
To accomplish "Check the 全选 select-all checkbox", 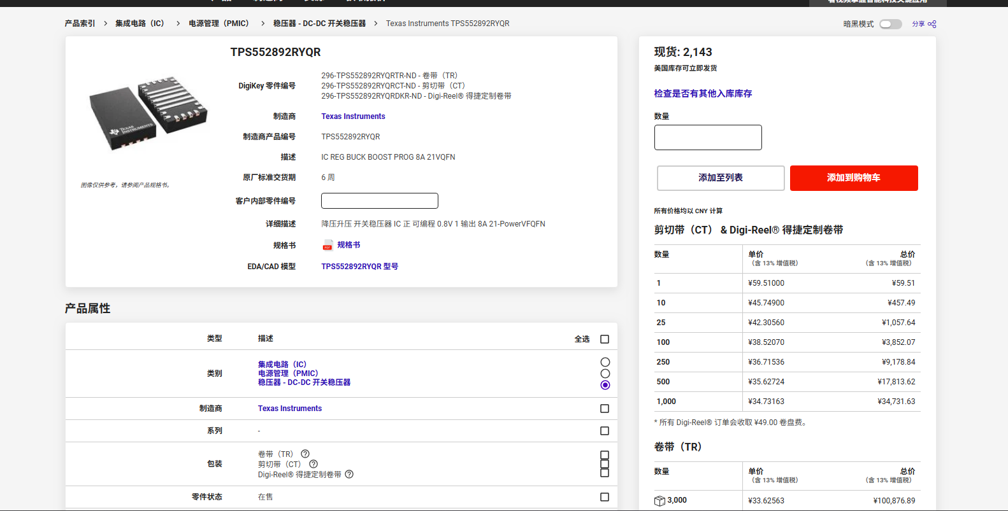I will pyautogui.click(x=605, y=339).
